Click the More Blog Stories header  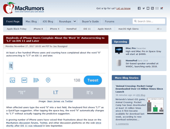126,78
